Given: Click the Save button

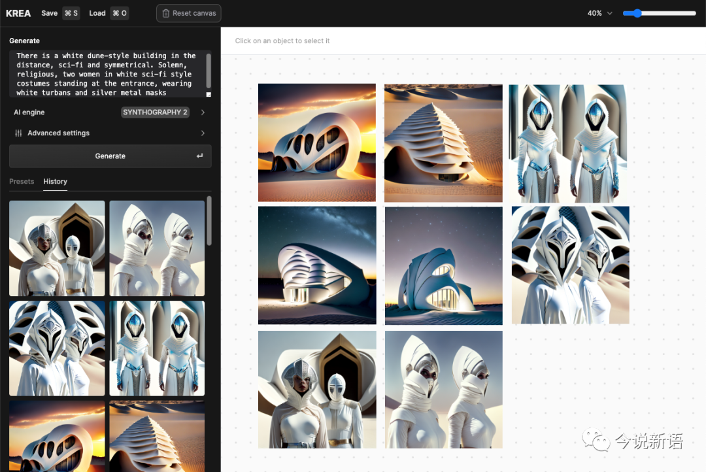Looking at the screenshot, I should click(60, 13).
